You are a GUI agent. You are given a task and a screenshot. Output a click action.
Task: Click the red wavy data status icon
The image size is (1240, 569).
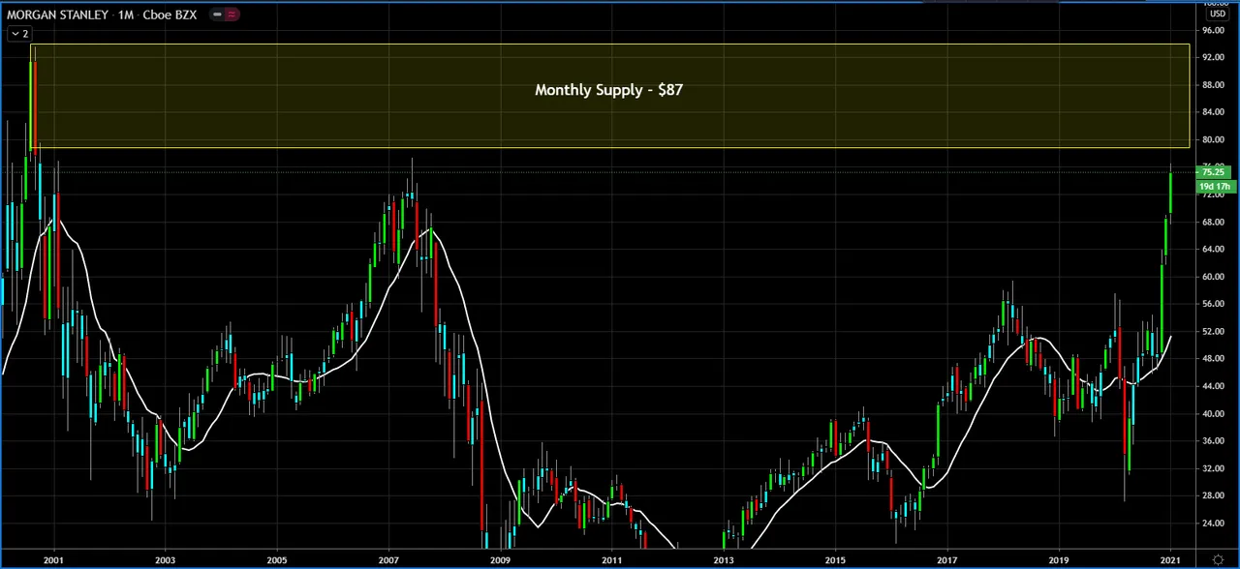click(232, 15)
